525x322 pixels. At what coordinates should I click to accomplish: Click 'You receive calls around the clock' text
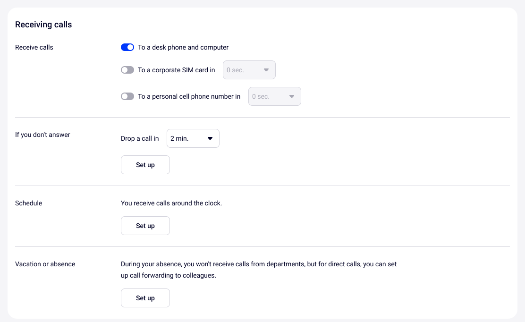[171, 203]
